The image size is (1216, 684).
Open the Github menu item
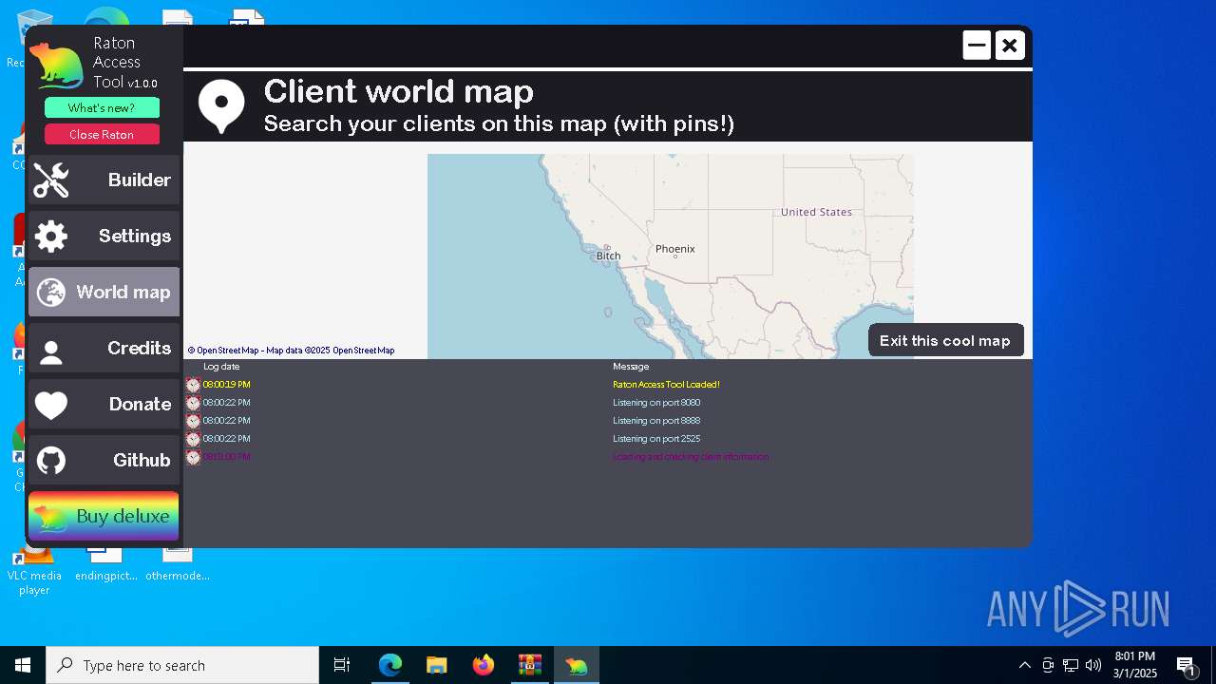coord(104,460)
